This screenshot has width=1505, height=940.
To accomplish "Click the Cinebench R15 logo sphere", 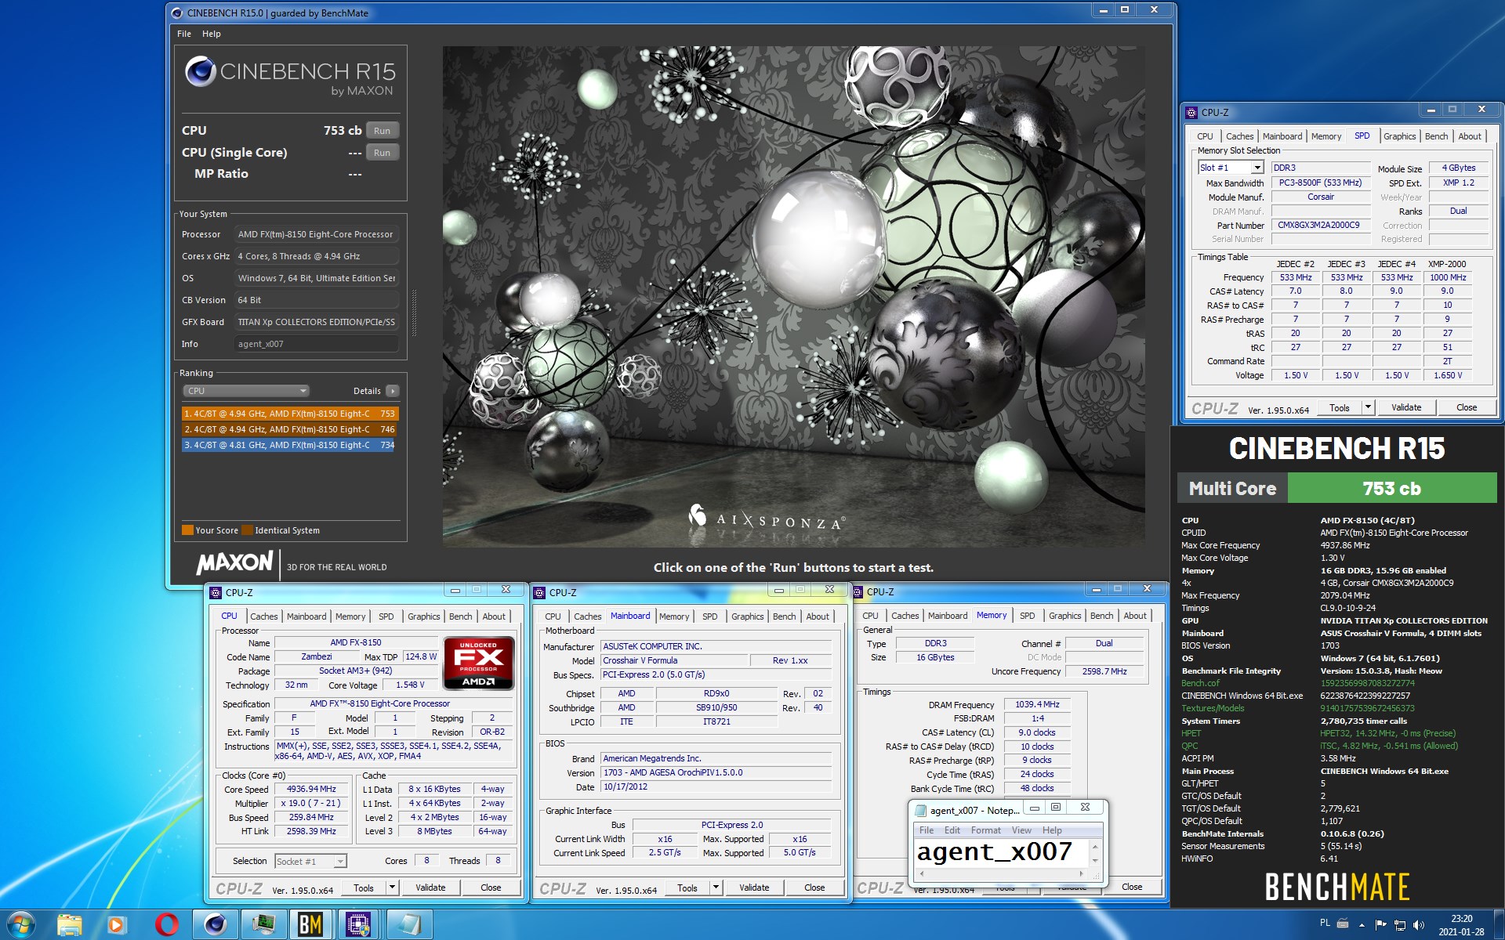I will point(200,71).
